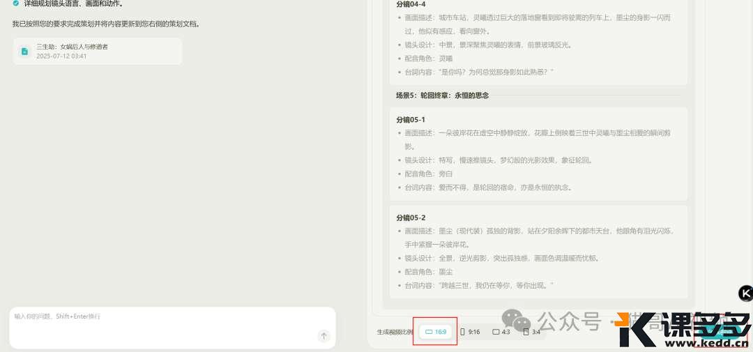Click the line 配音角色：墨尘
Image resolution: width=753 pixels, height=352 pixels.
click(x=428, y=271)
